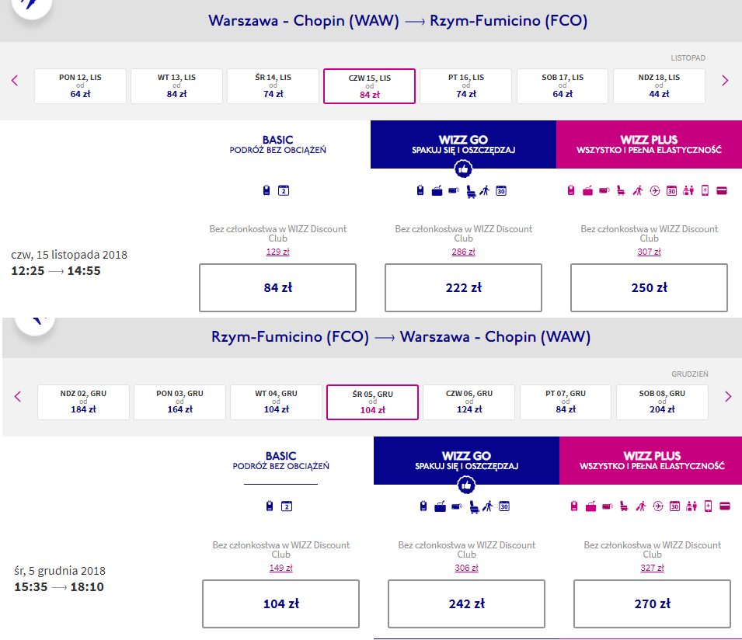This screenshot has height=640, width=742.
Task: Select return BASIC fare box for 104 zł
Action: (280, 603)
